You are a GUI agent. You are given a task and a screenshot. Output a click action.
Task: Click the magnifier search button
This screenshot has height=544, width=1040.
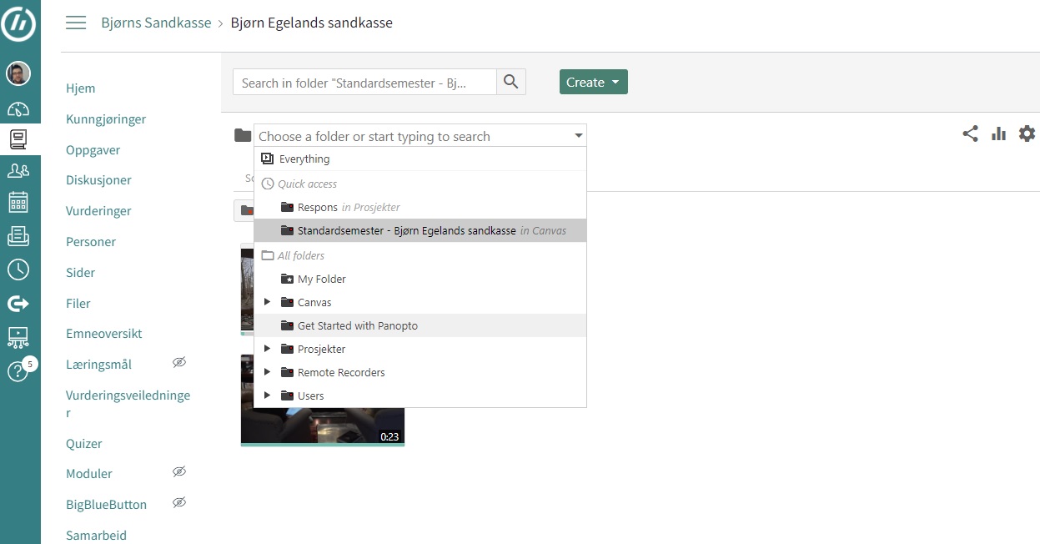click(511, 82)
